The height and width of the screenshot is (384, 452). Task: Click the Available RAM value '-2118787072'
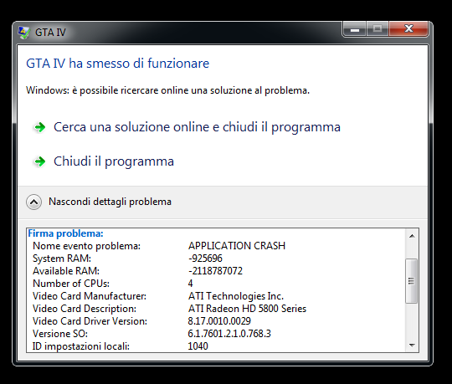(215, 271)
